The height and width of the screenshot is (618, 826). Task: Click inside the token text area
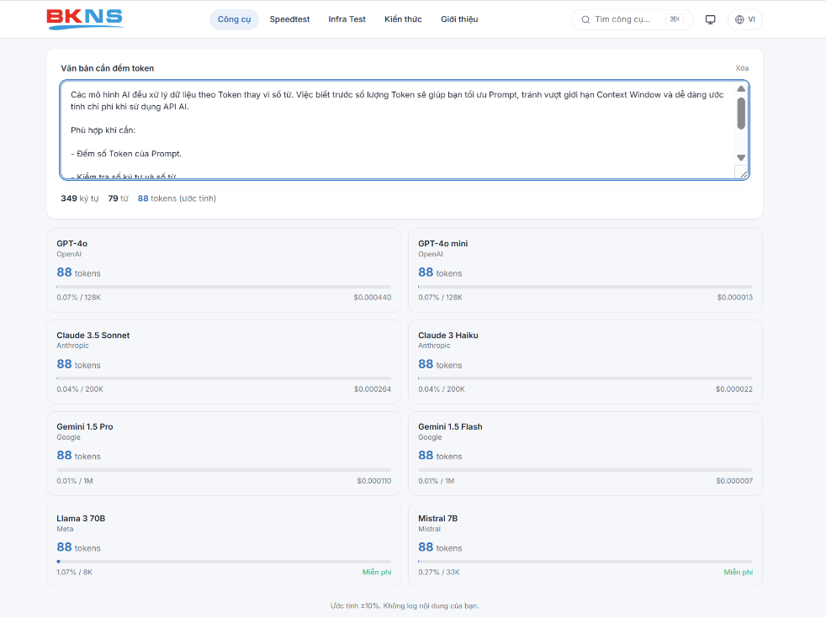click(x=398, y=130)
